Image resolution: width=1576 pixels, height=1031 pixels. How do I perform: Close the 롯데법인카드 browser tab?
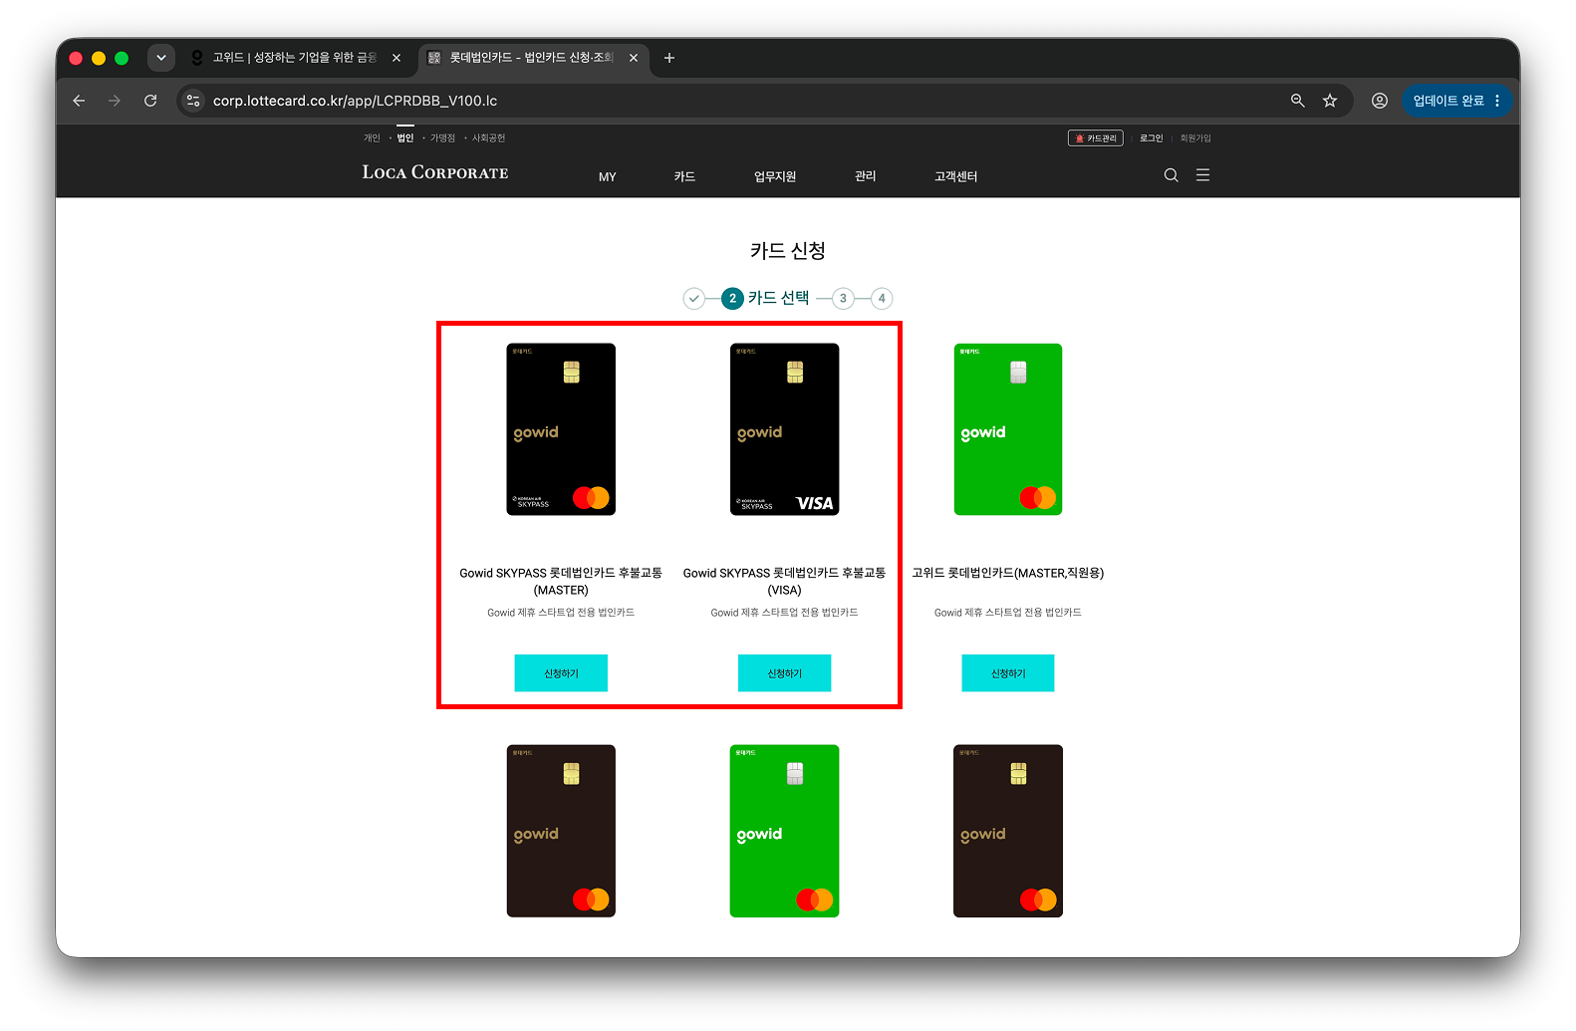click(634, 58)
